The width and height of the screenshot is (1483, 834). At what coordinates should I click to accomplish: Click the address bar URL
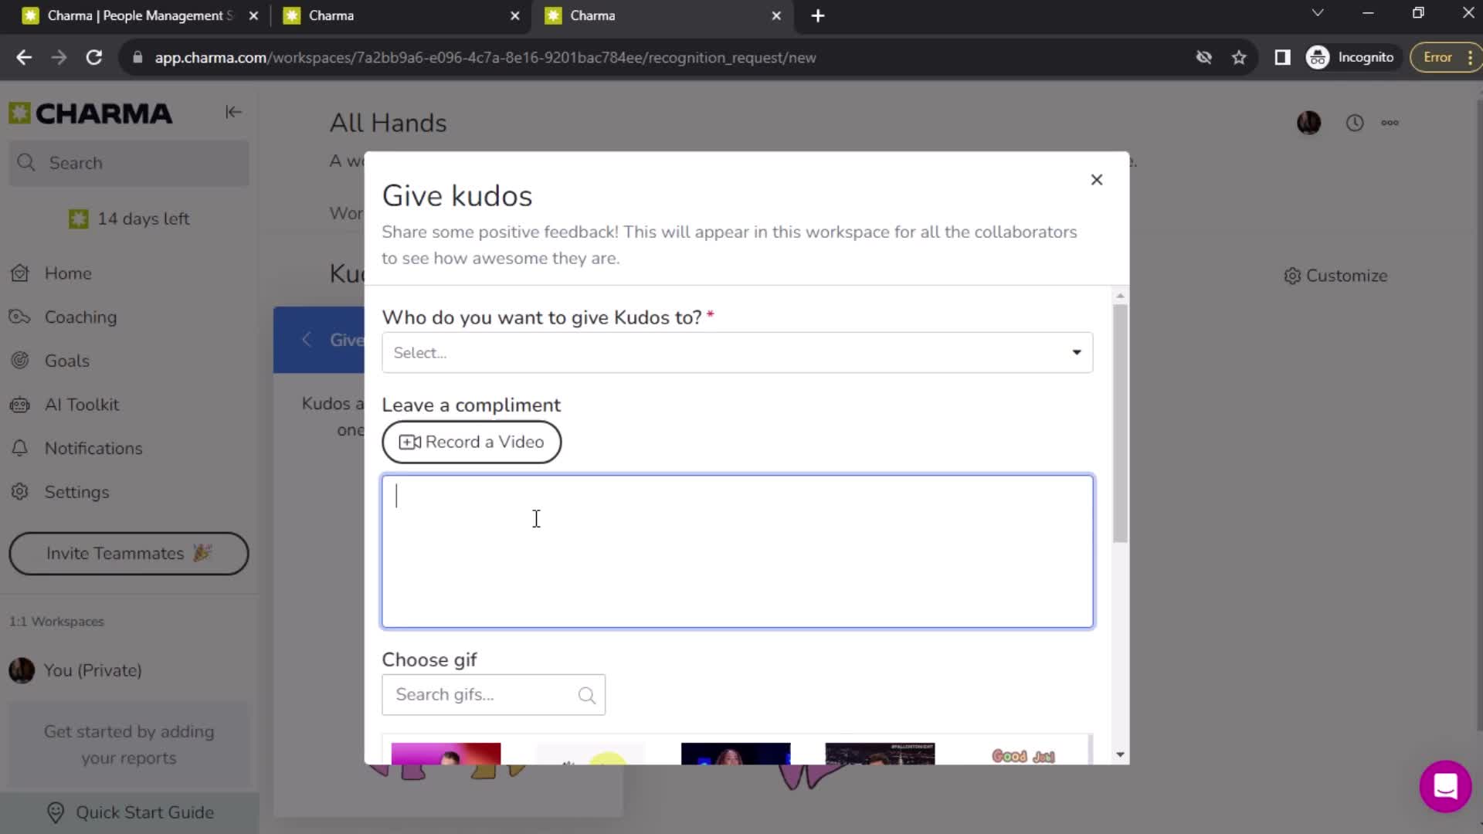click(485, 57)
